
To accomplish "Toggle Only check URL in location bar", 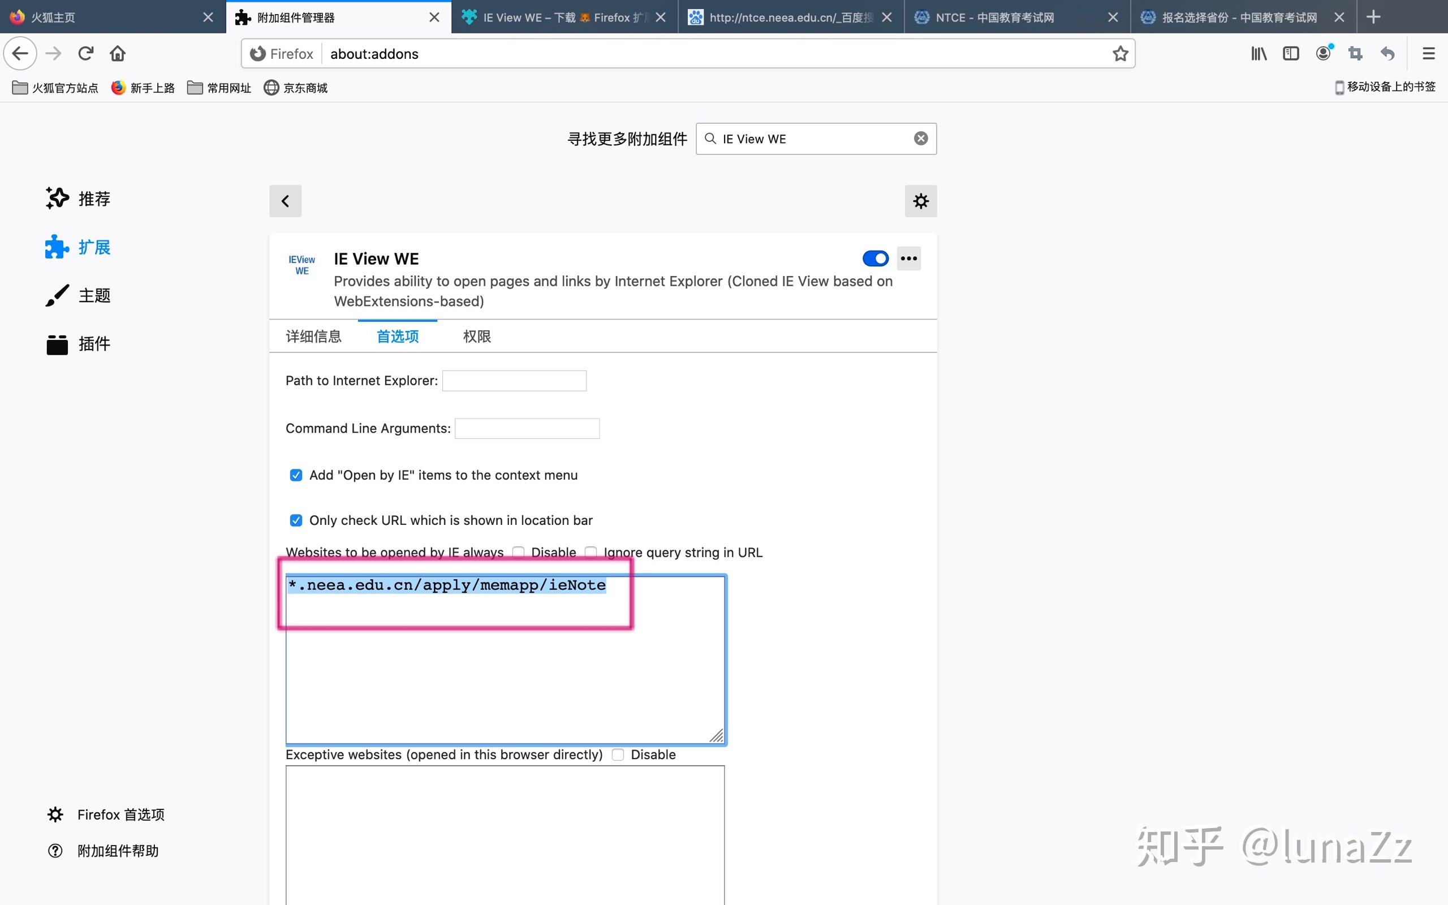I will [296, 520].
